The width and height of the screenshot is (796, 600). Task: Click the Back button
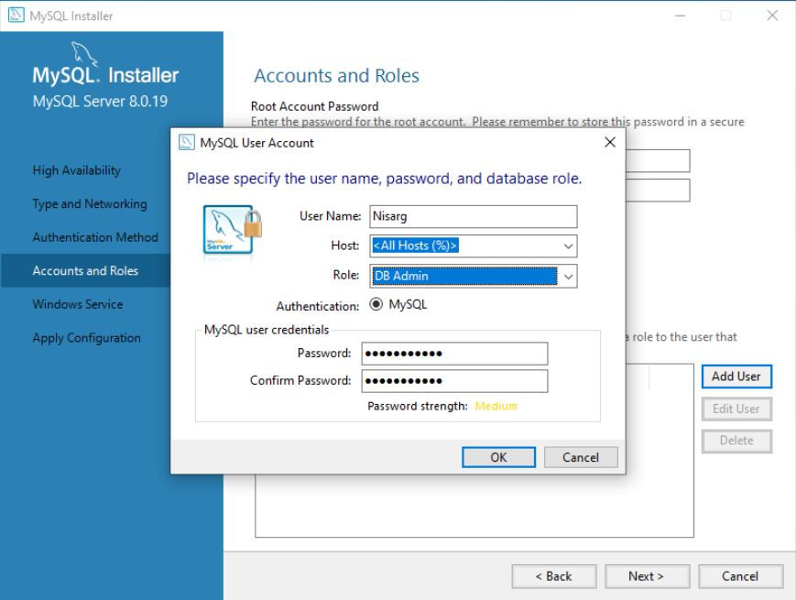(554, 576)
